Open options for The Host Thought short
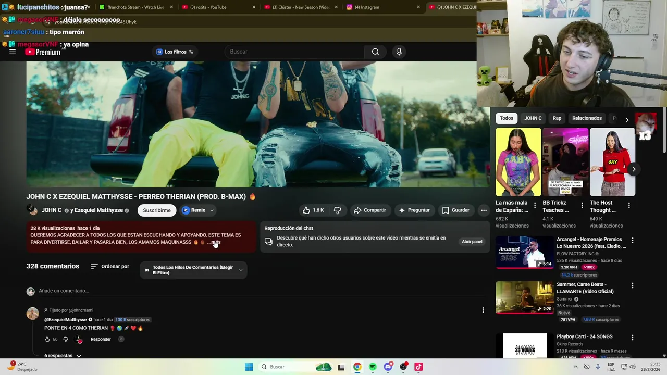The image size is (667, 375). pyautogui.click(x=629, y=205)
